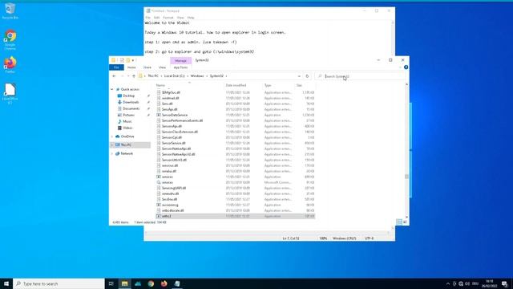
Task: Click the folder icon in Explorer title bar
Action: point(114,60)
